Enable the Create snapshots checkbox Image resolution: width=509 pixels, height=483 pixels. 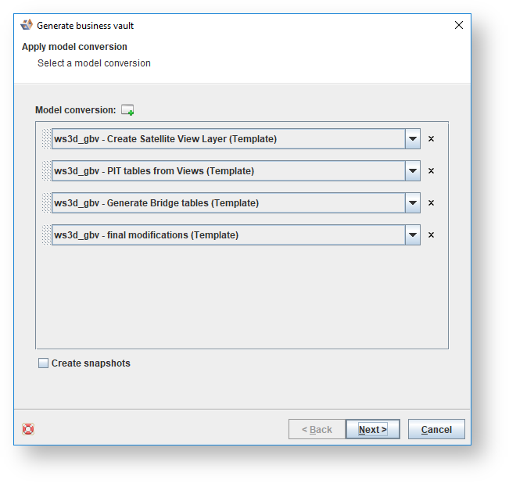point(43,363)
